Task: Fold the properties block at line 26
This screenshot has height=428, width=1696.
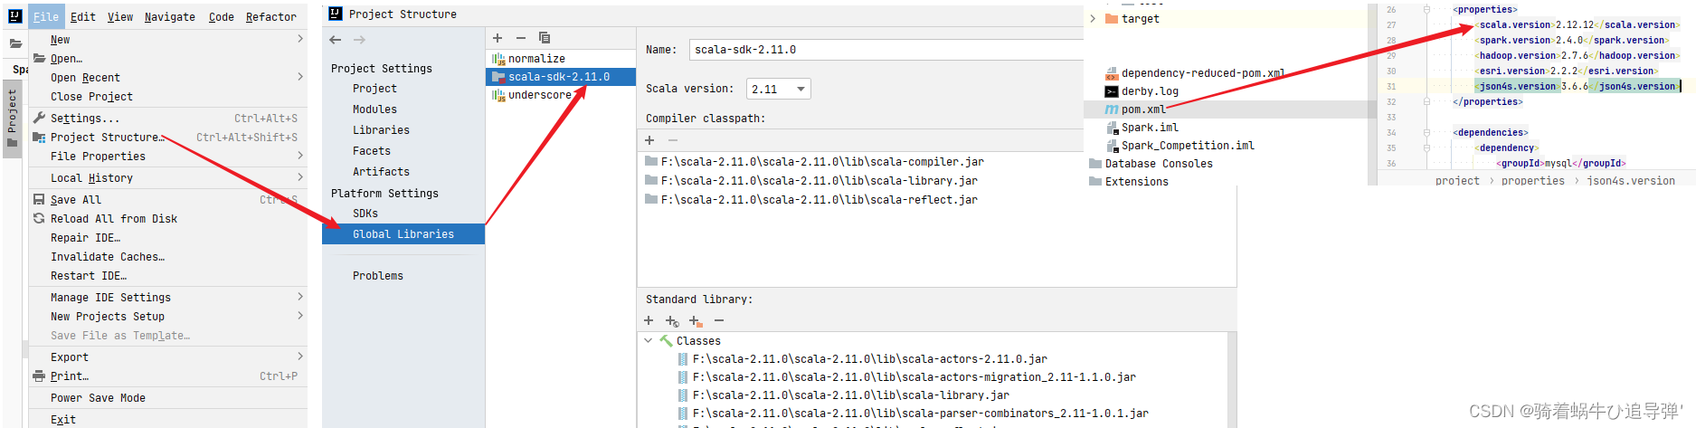Action: point(1426,9)
